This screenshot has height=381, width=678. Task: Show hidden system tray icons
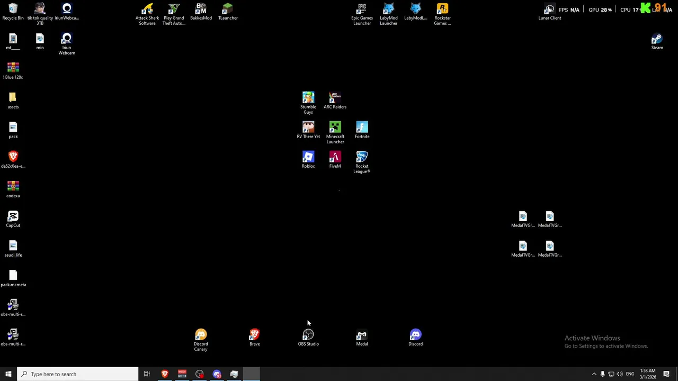594,374
